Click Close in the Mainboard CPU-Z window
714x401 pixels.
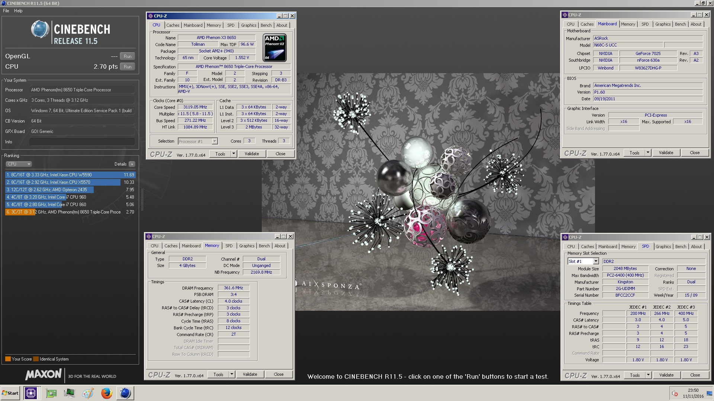click(694, 153)
